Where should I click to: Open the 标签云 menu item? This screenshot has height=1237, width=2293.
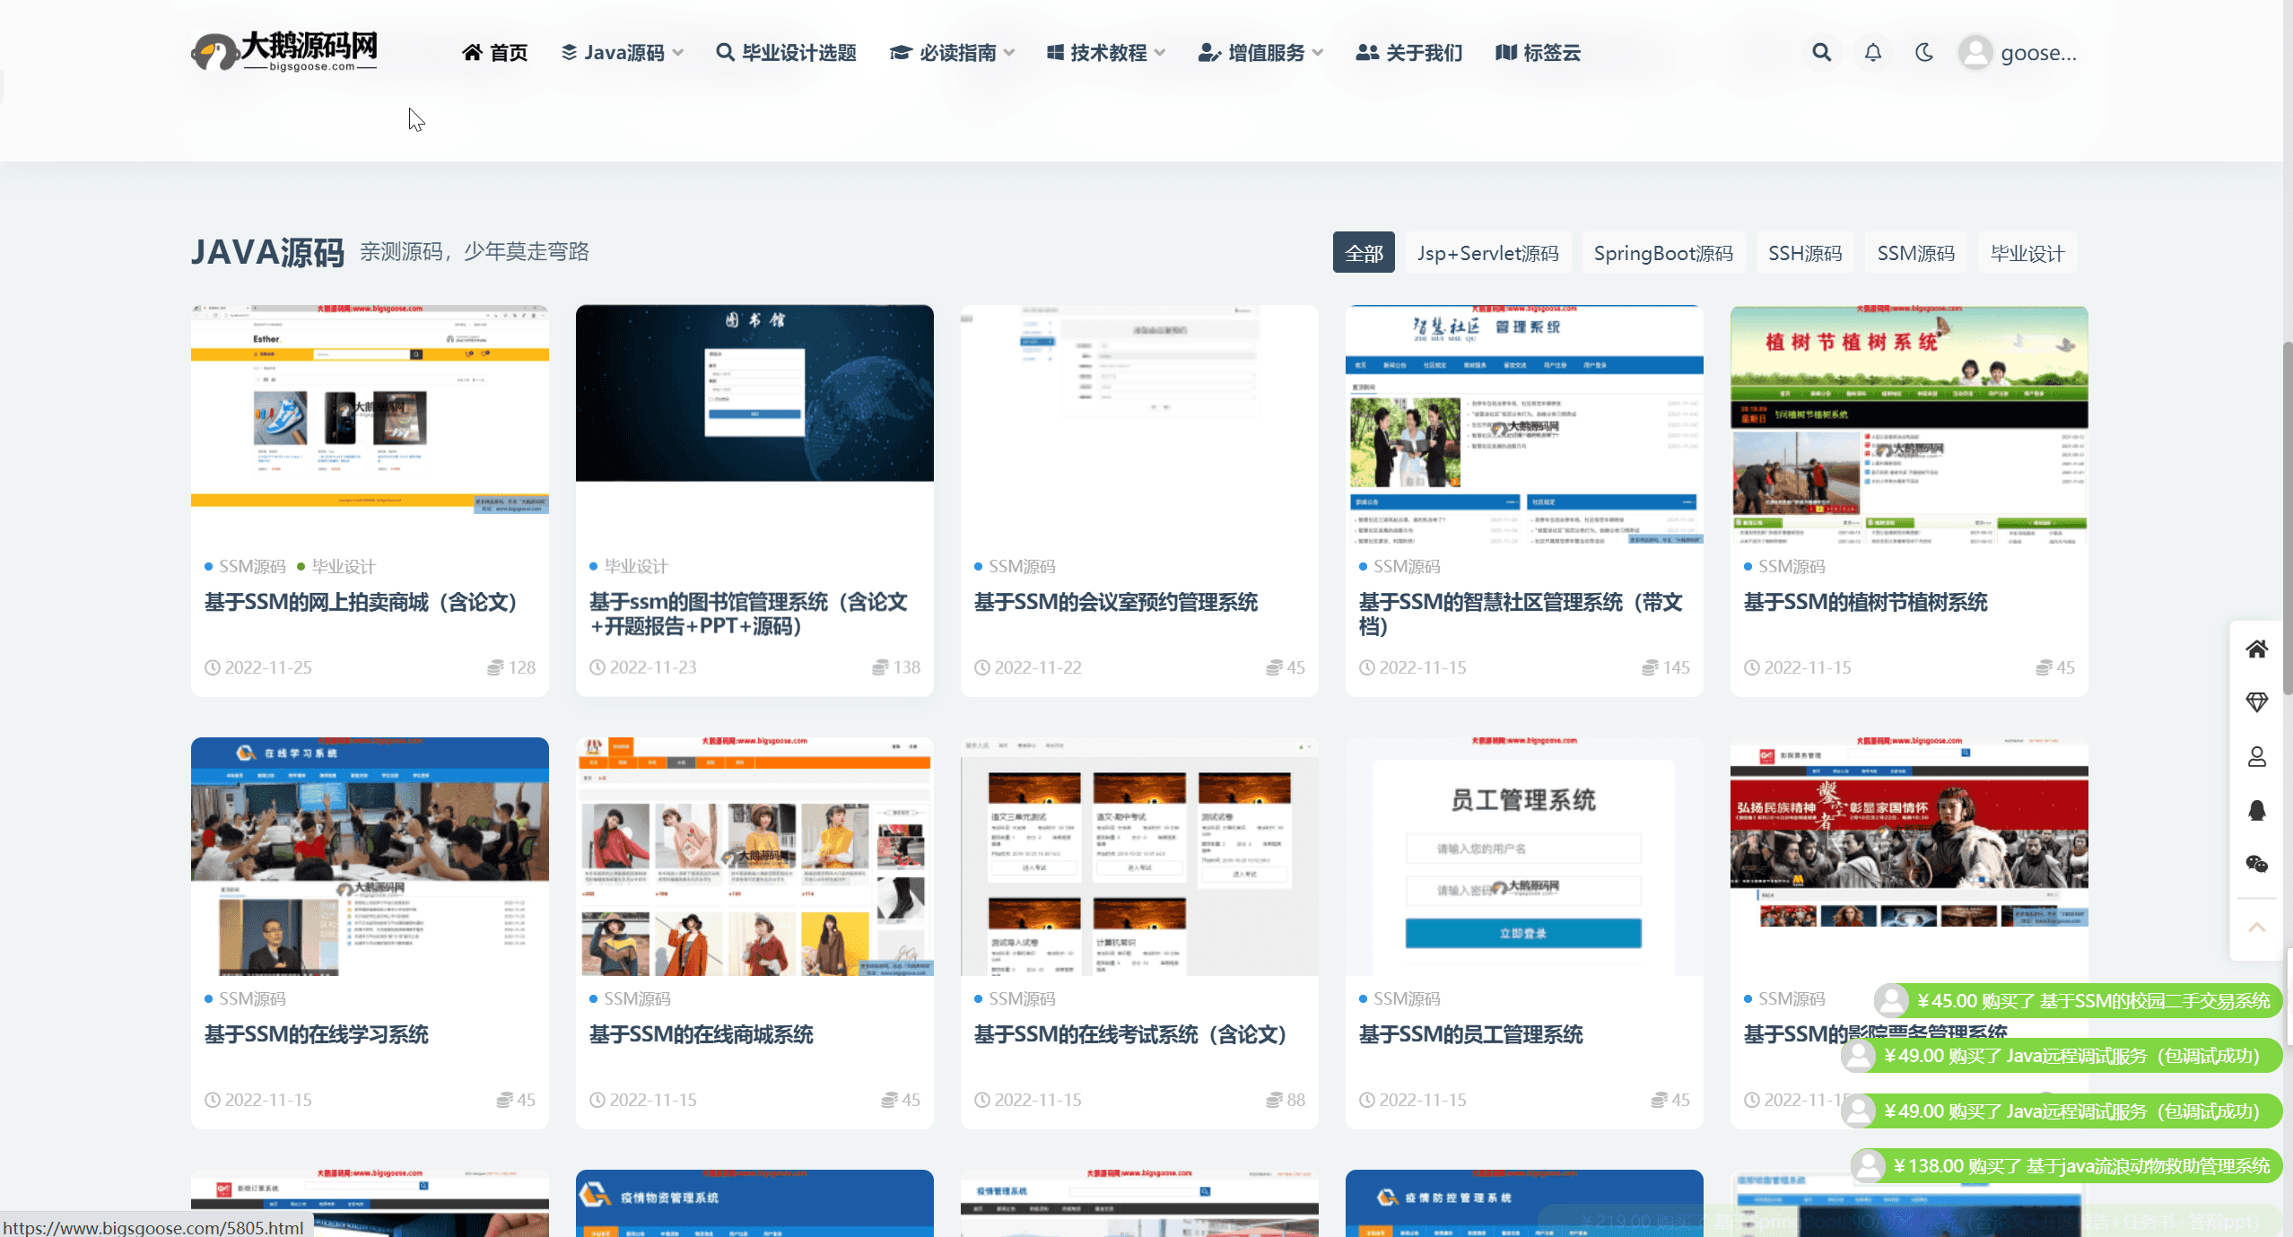point(1537,52)
